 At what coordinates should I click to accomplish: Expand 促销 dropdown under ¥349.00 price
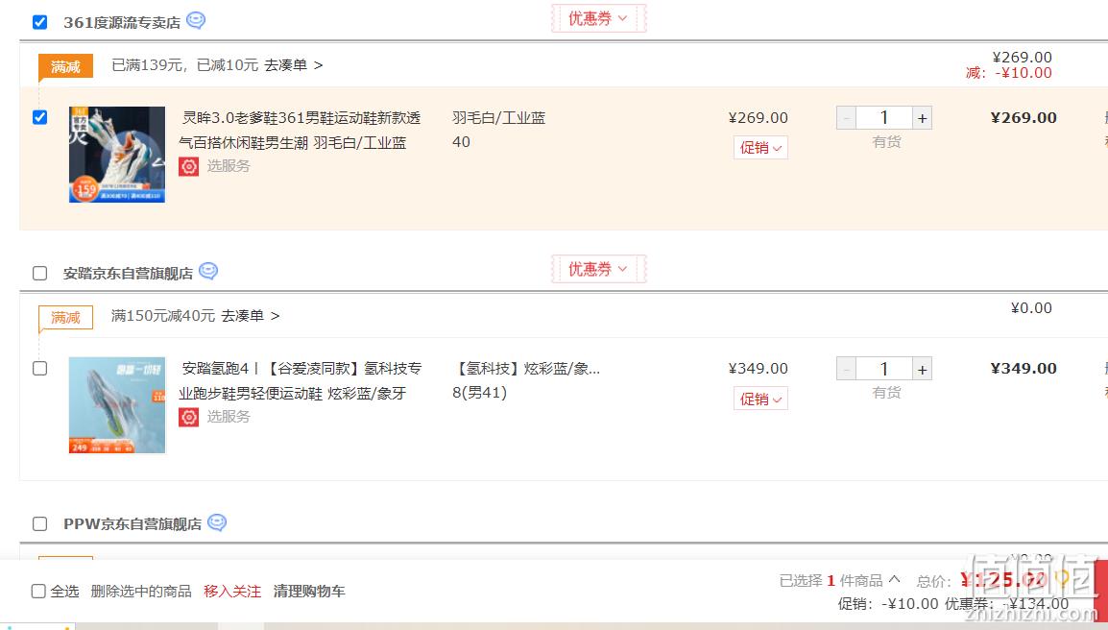[x=760, y=399]
